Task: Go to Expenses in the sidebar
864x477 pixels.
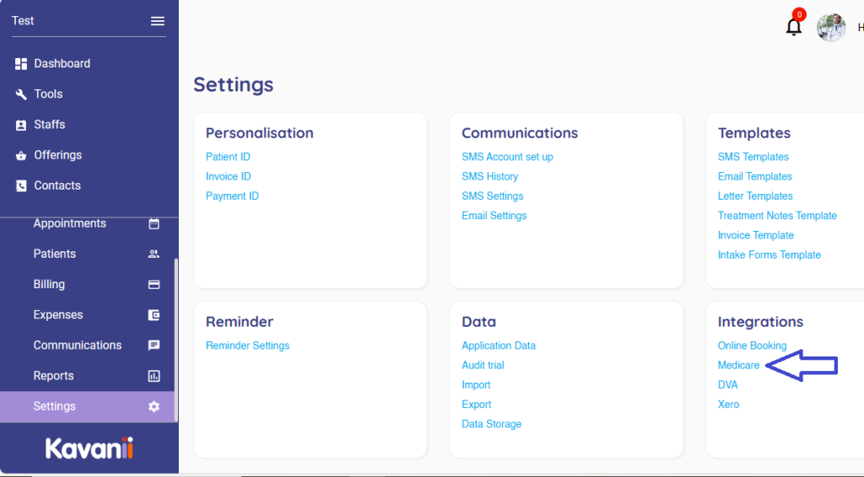Action: (x=57, y=315)
